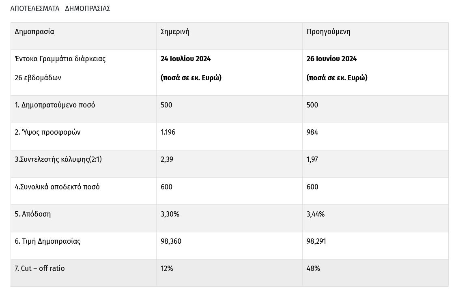Click the Συντελεστής κάλυψης row label
Screen dimensions: 456x294
58,159
